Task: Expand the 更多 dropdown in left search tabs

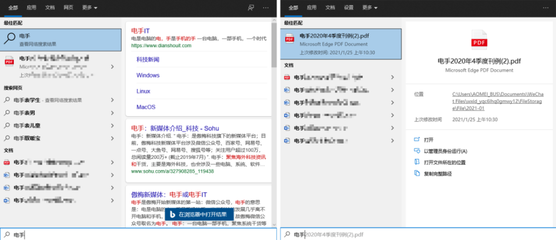Action: point(90,7)
